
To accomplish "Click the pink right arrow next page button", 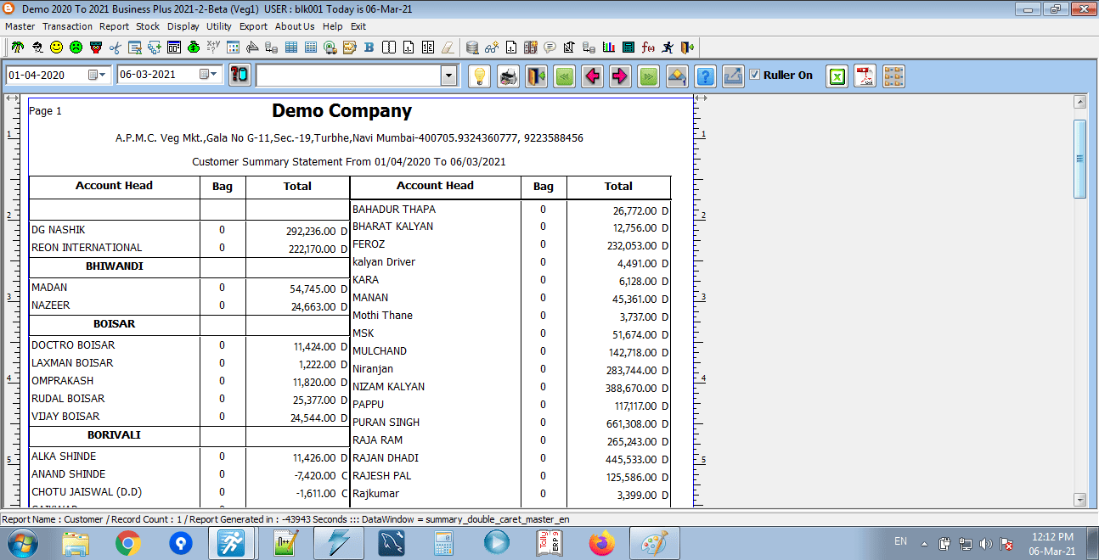I will tap(620, 76).
